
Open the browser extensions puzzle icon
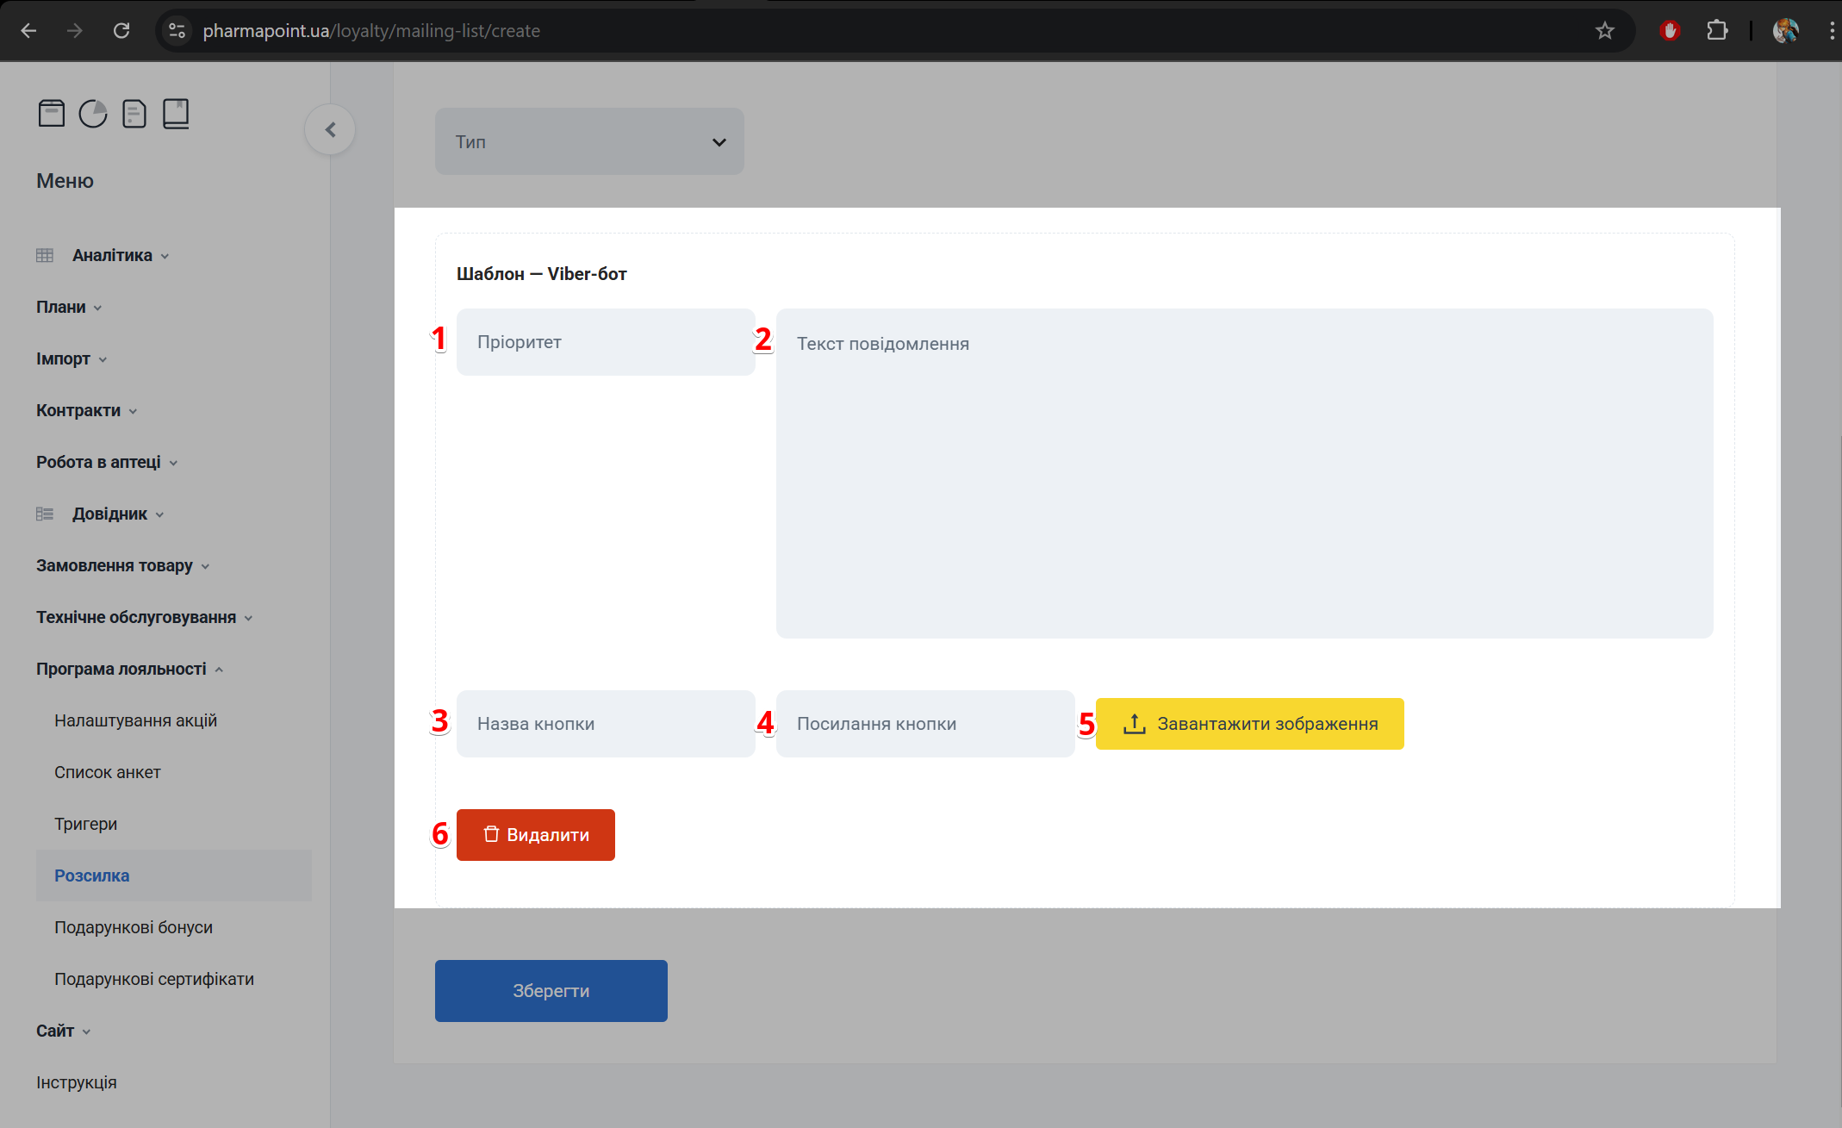point(1717,31)
